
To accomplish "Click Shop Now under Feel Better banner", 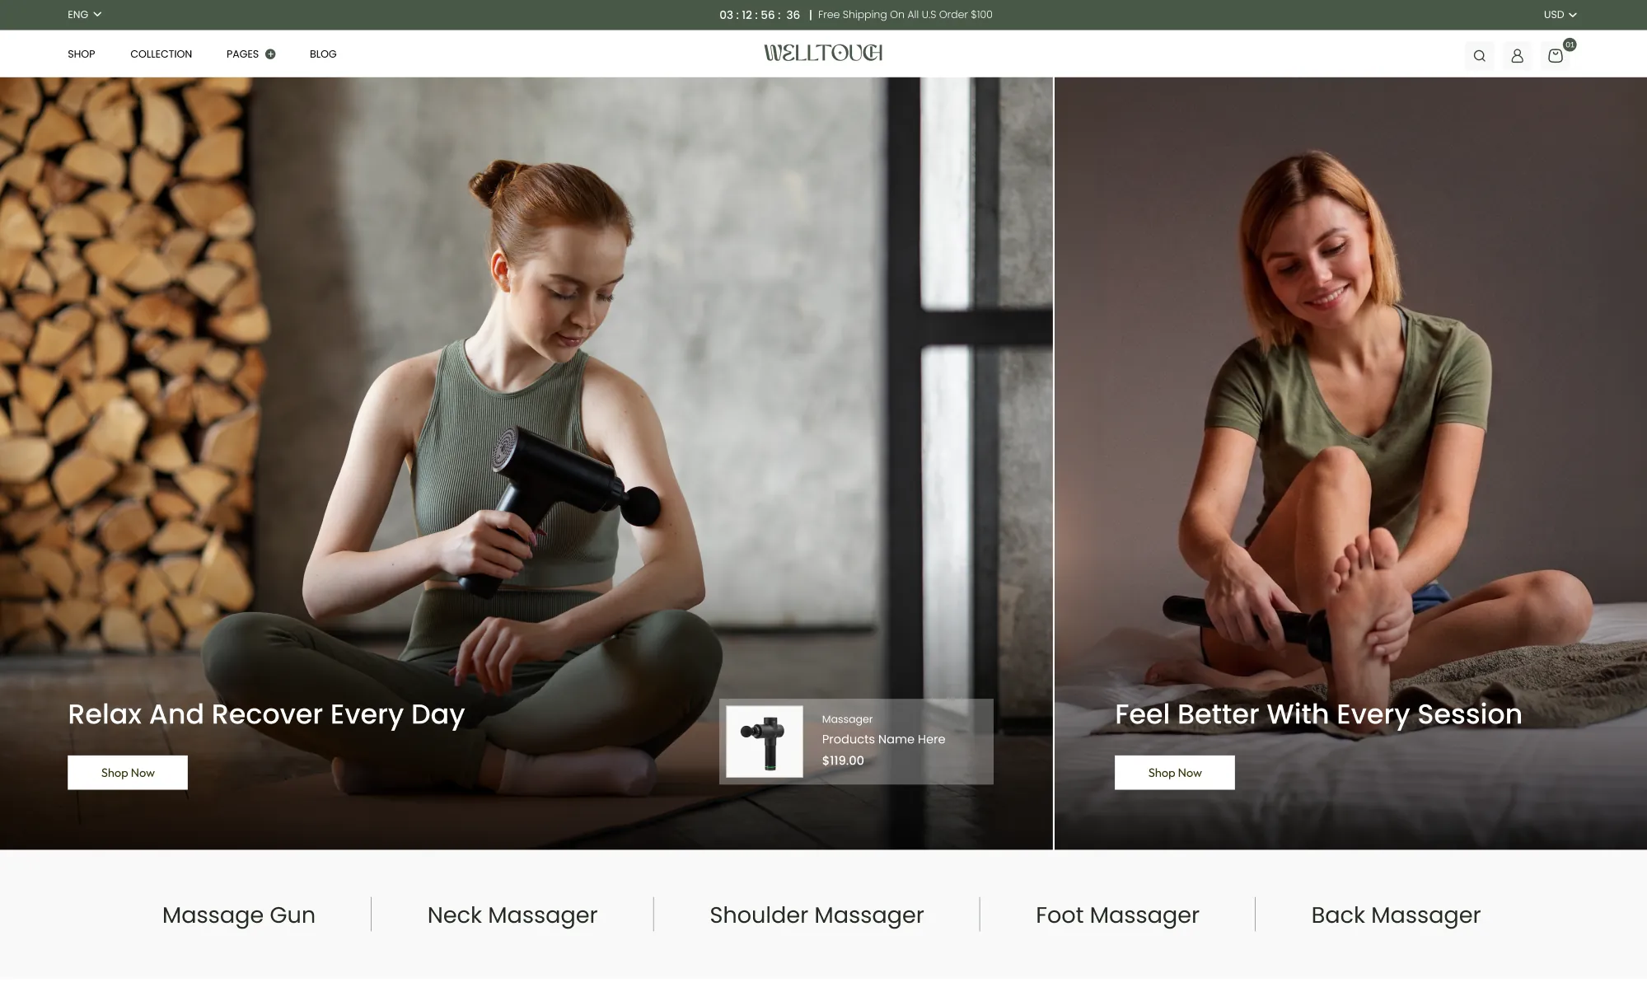I will (x=1175, y=773).
